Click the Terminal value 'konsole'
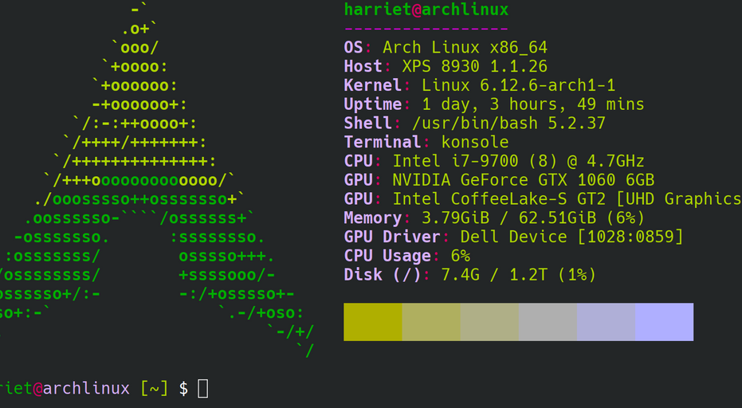 point(475,142)
